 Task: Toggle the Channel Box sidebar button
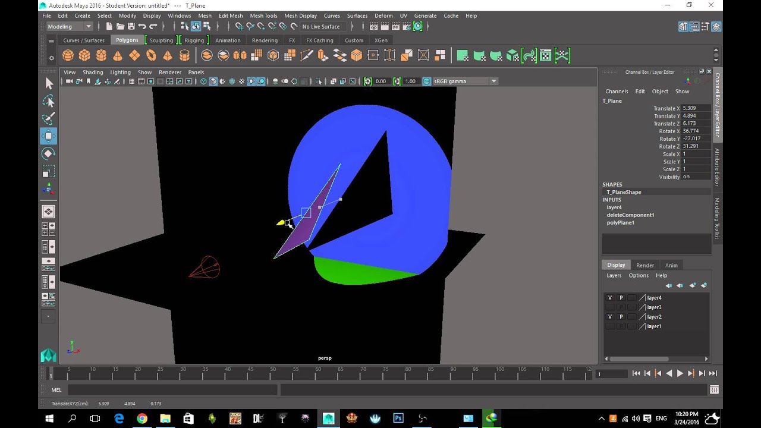717,105
